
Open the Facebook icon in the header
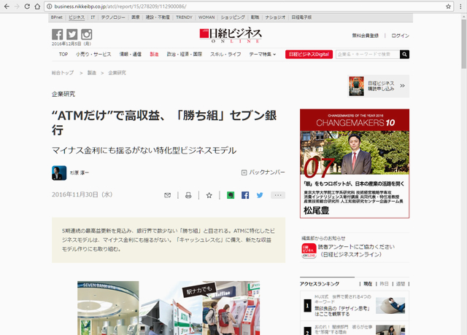pos(58,35)
